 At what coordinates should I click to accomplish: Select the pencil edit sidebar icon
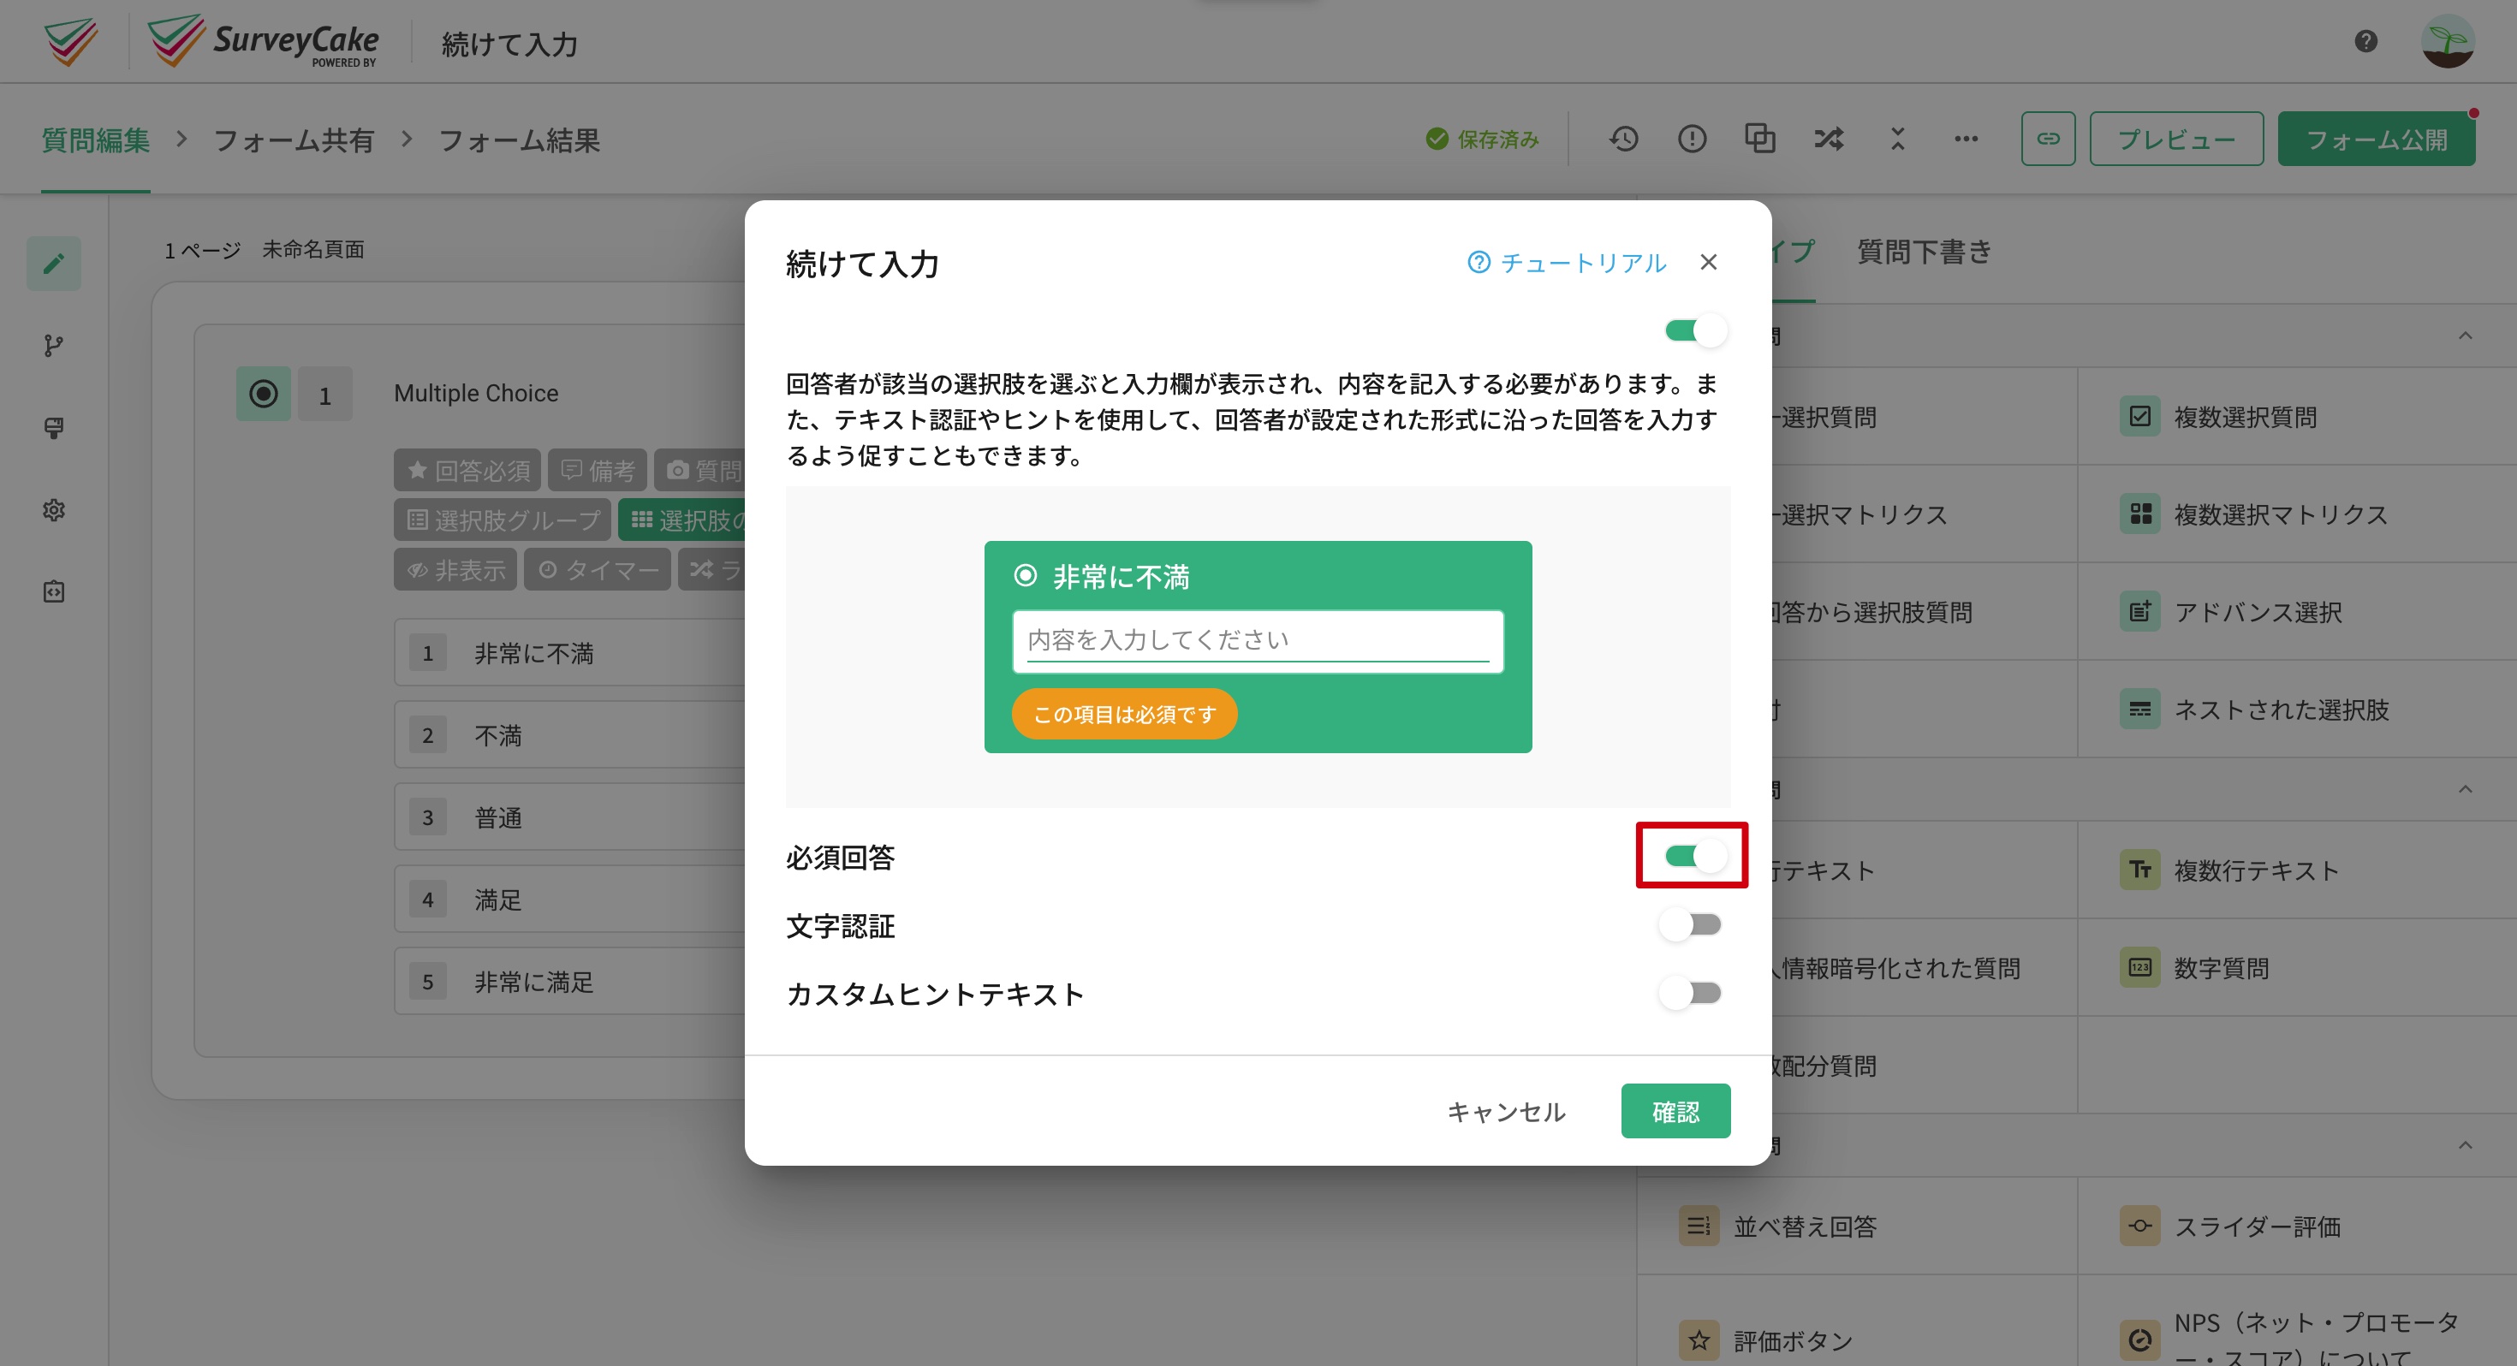[x=54, y=263]
